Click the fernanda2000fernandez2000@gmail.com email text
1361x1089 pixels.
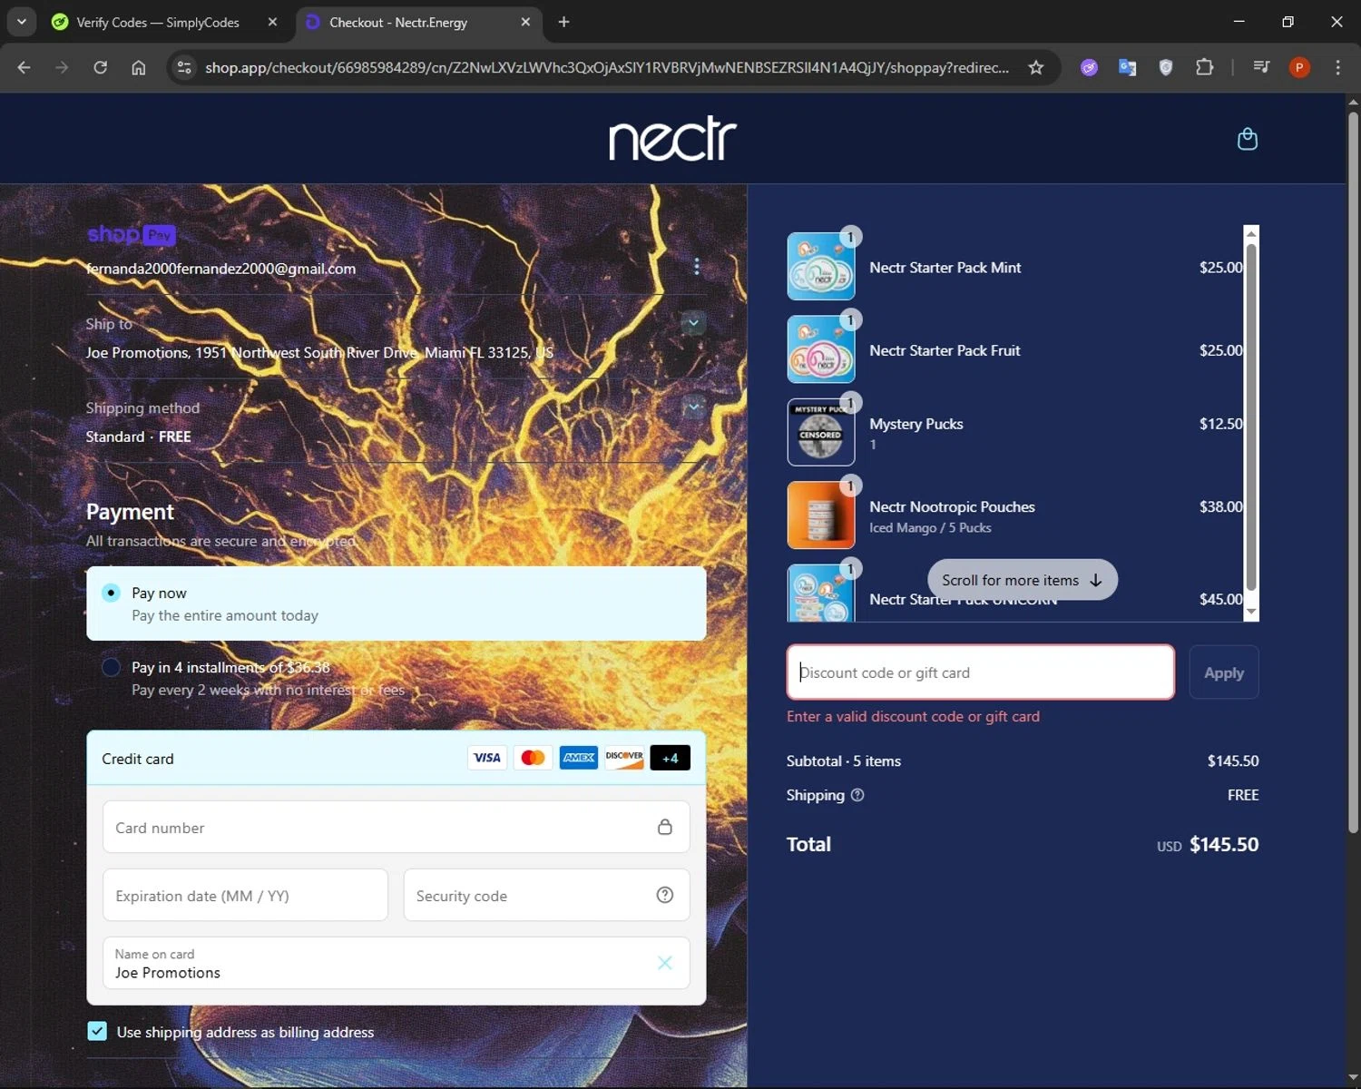click(x=220, y=269)
